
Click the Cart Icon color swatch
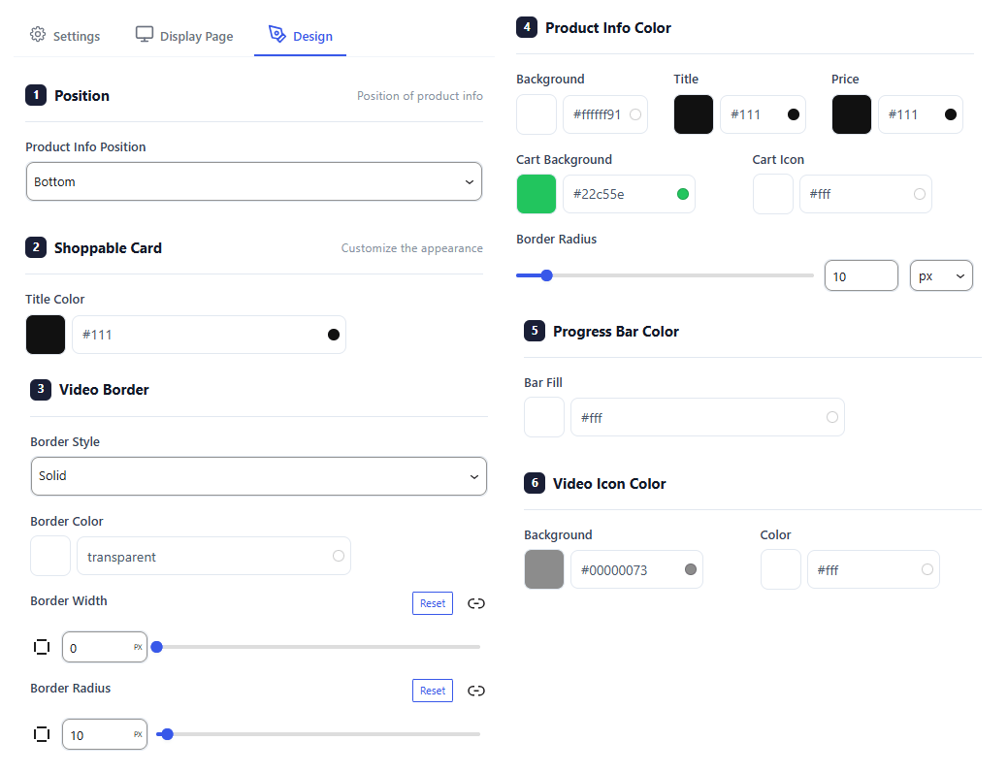click(x=772, y=194)
